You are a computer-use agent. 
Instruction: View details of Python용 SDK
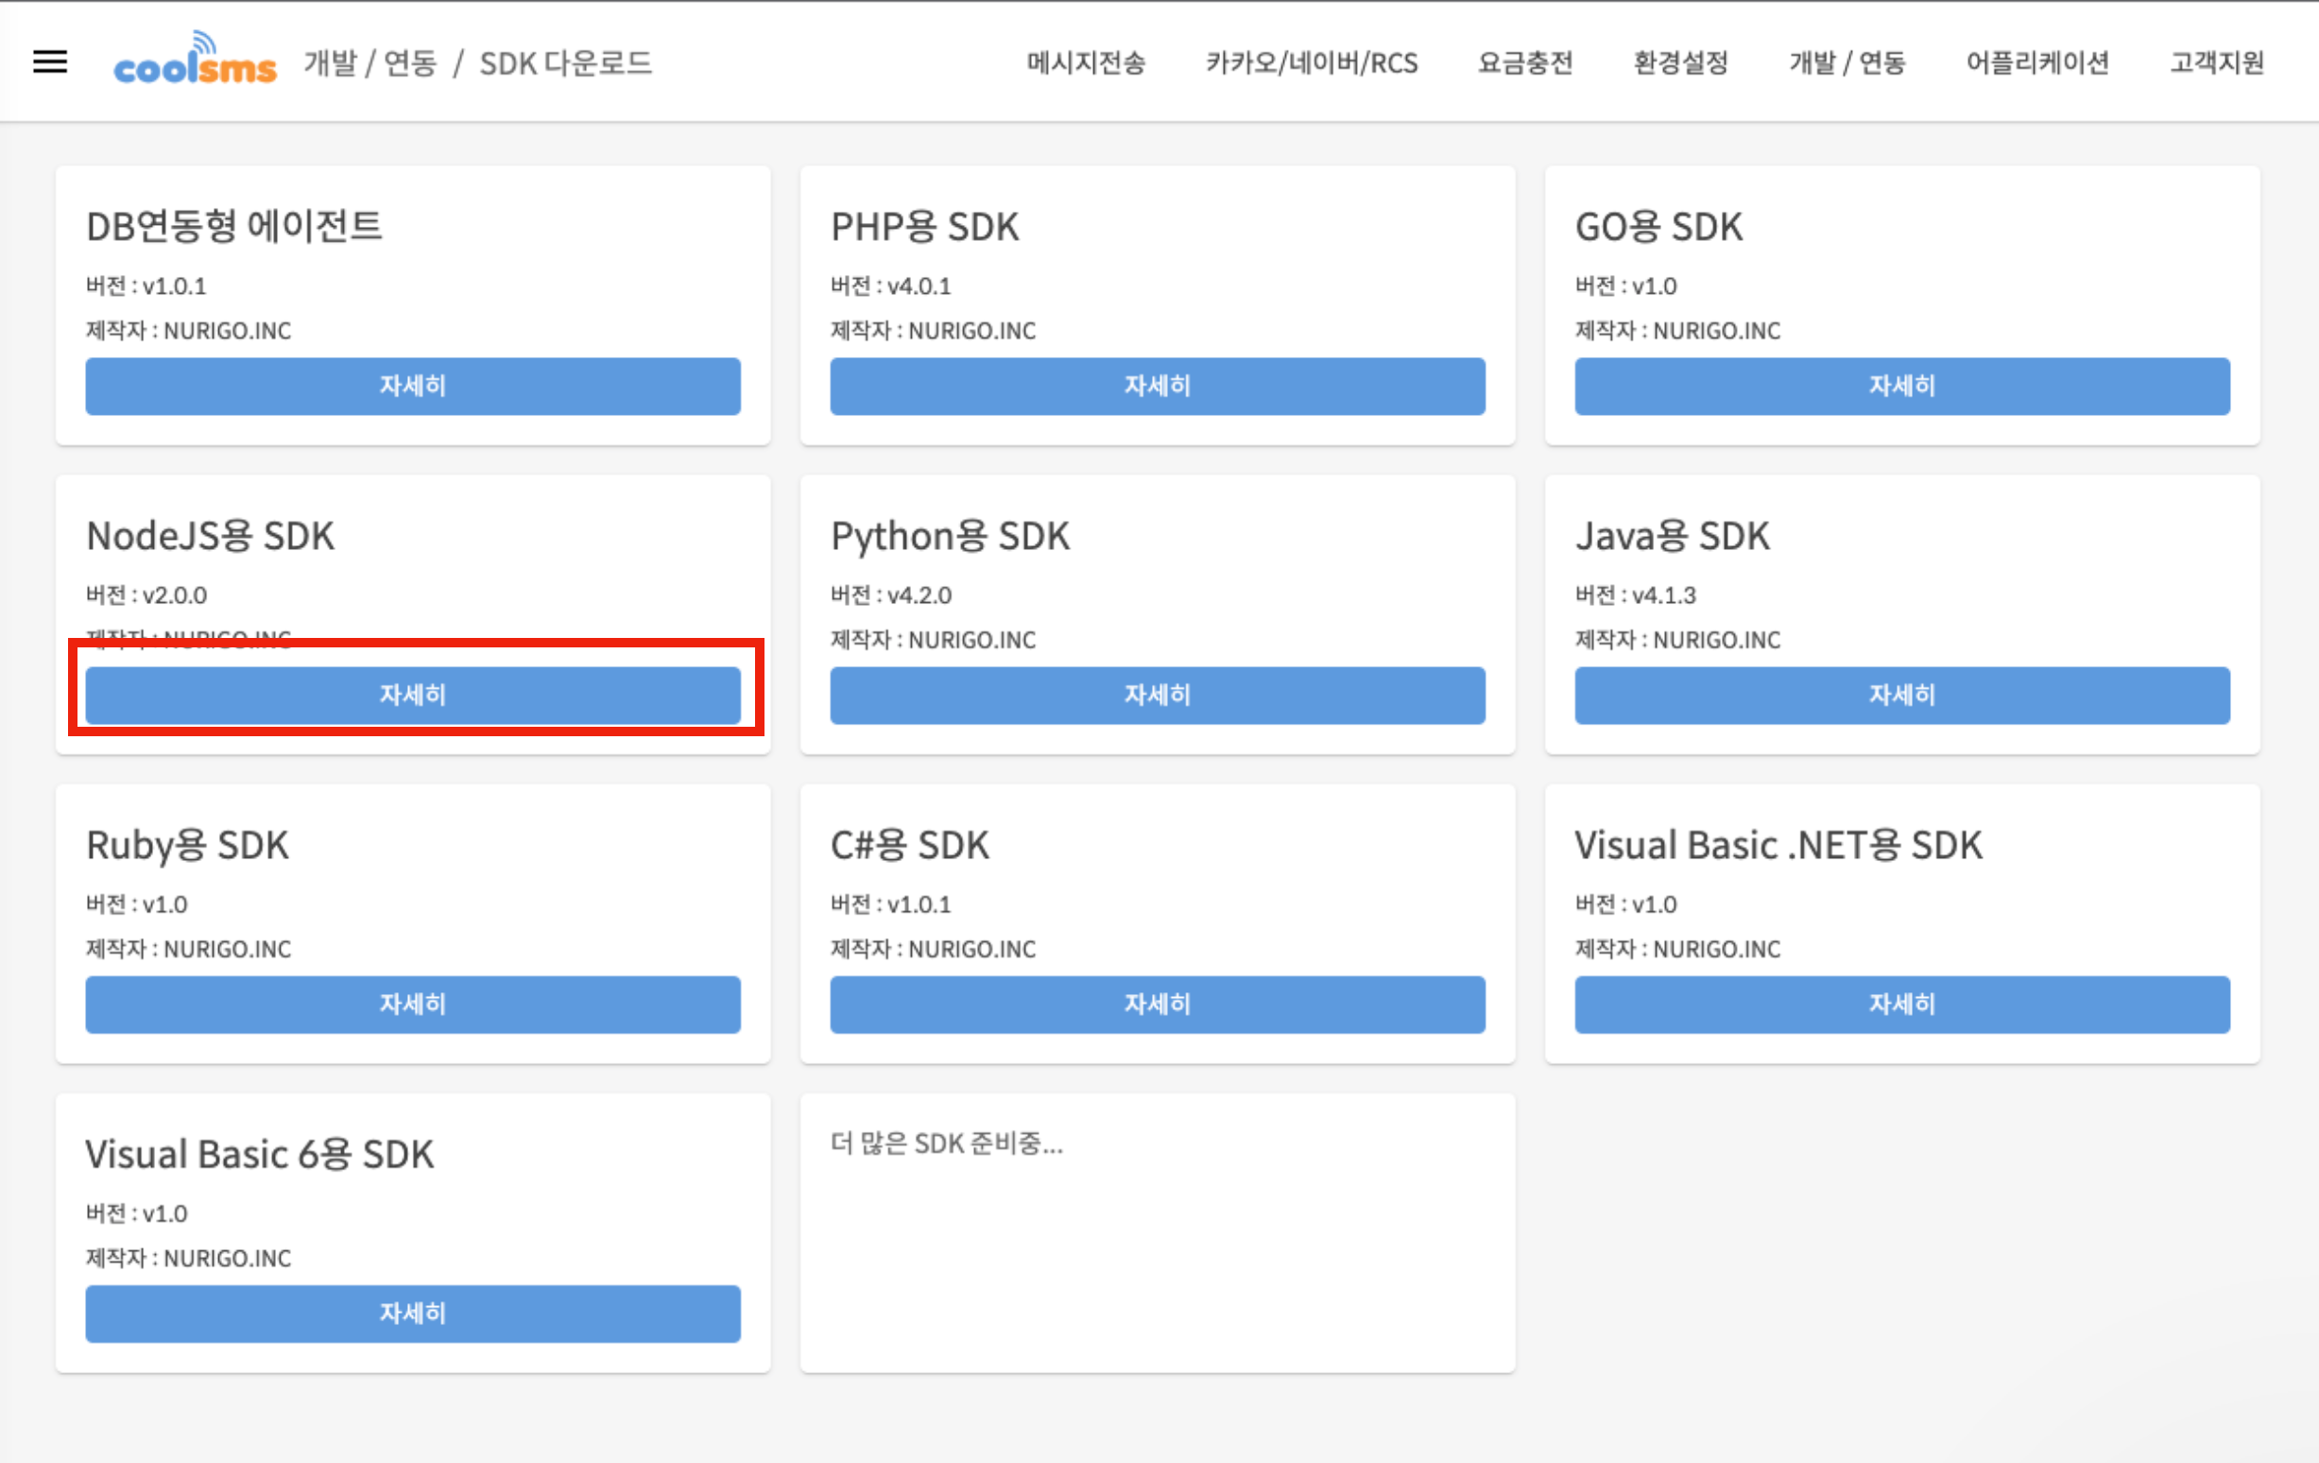pos(1157,696)
